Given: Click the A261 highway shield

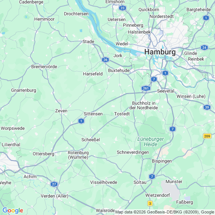Looking at the screenshot, I should [146, 88].
